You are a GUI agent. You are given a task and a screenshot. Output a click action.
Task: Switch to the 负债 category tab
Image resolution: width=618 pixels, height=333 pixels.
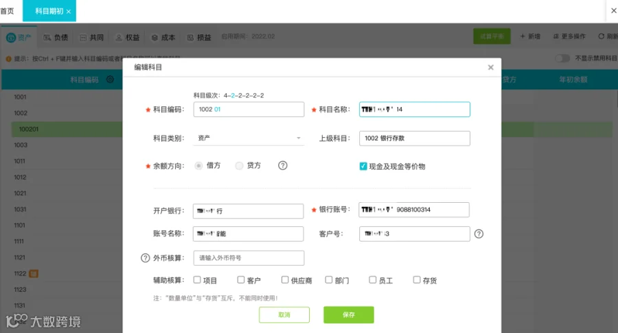[x=56, y=38]
